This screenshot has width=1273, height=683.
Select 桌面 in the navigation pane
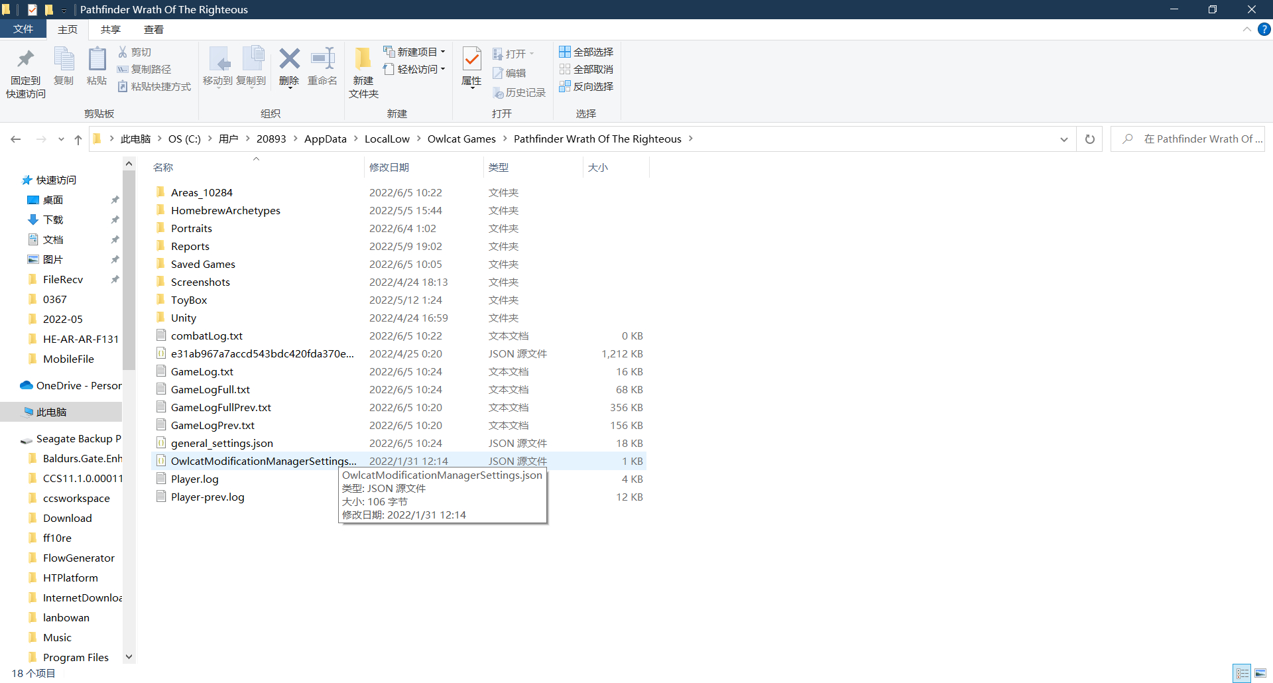[x=53, y=200]
